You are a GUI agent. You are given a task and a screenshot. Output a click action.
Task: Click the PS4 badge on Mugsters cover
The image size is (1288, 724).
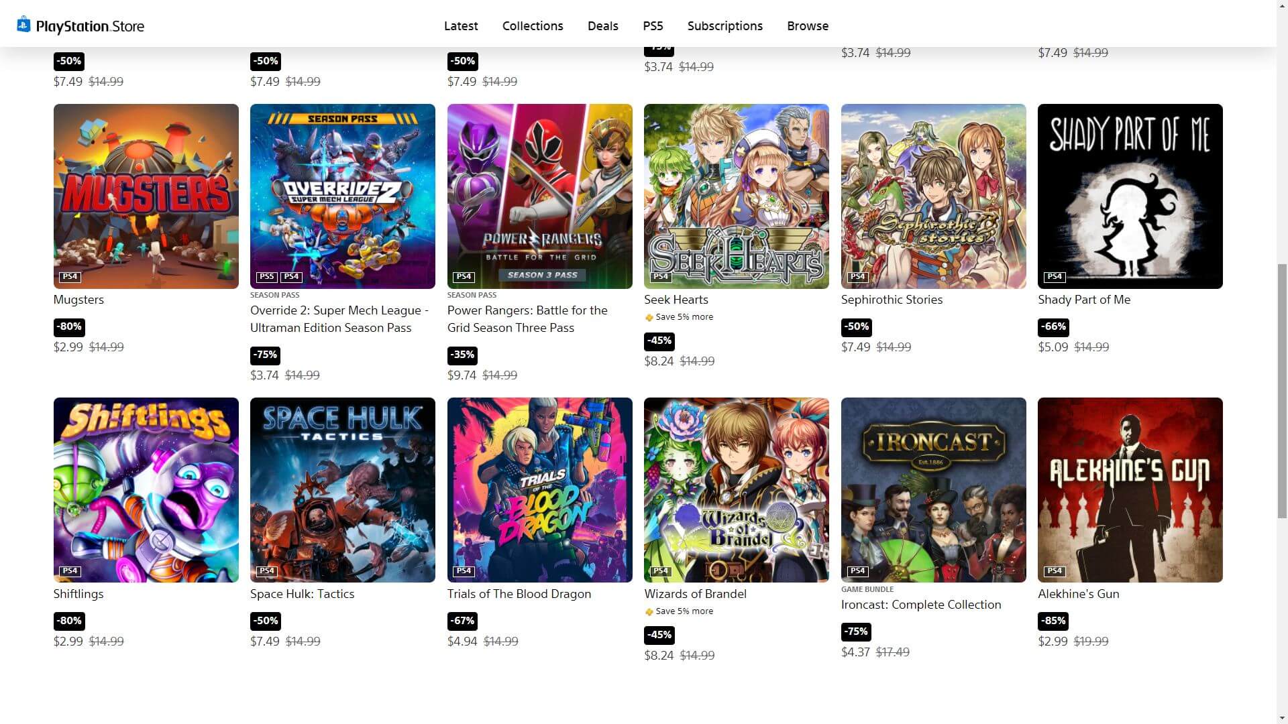pos(70,277)
